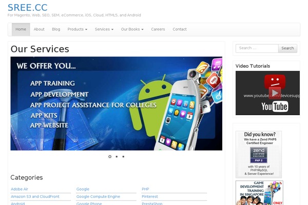Select the Pinterest category link
Screen dimensions: 308x205
tap(150, 196)
